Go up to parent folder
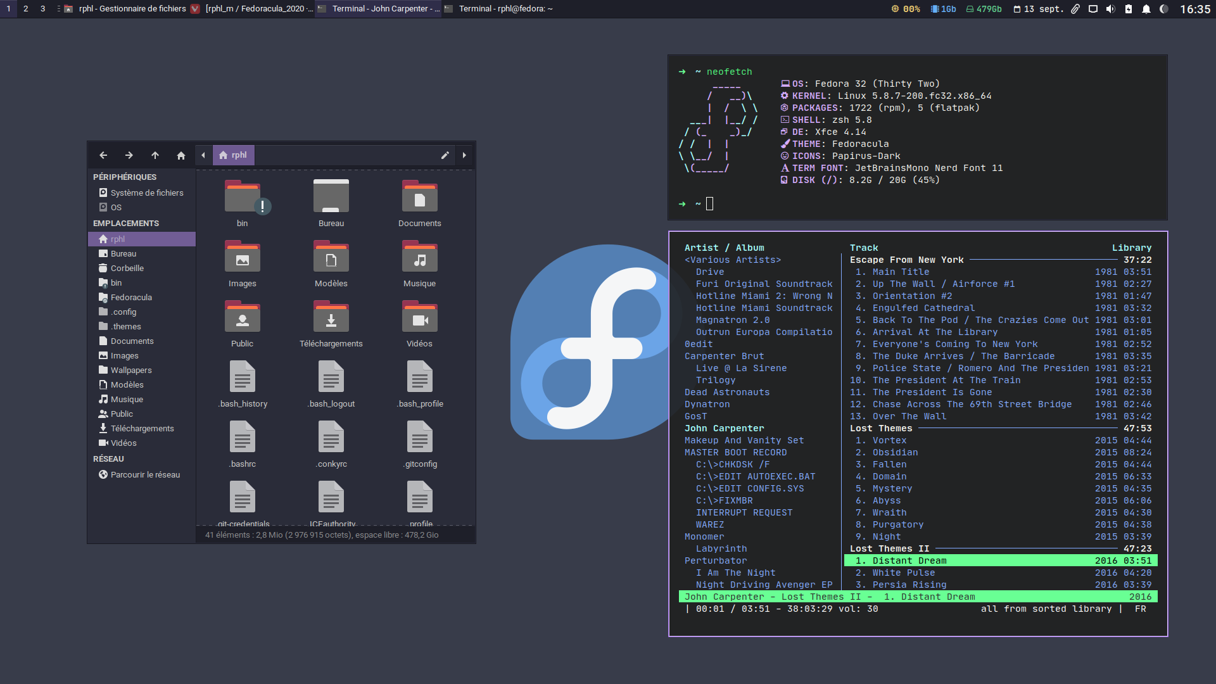Viewport: 1216px width, 684px height. click(x=155, y=155)
